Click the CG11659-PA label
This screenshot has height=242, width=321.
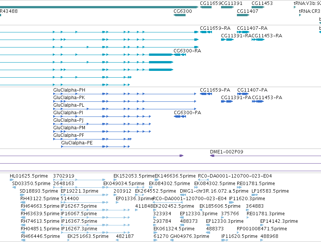pos(215,90)
